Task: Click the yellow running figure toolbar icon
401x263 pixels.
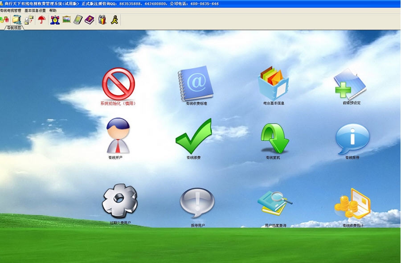Action: click(115, 20)
